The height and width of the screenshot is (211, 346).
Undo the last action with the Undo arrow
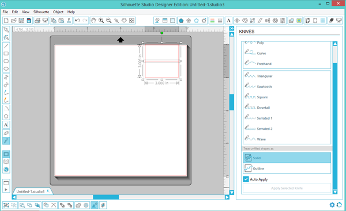coord(77,21)
